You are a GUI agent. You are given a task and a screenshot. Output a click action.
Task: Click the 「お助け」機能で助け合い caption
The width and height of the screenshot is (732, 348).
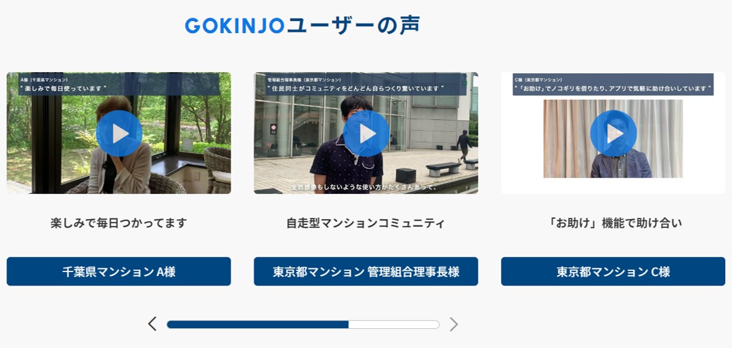tap(613, 223)
